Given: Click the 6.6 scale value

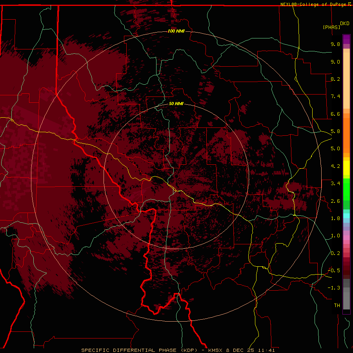Looking at the screenshot, I should 335,114.
